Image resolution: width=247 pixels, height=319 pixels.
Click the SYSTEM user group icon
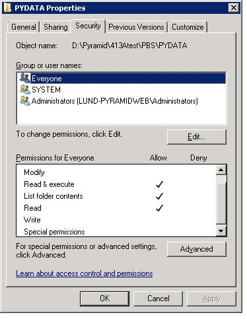tap(24, 89)
